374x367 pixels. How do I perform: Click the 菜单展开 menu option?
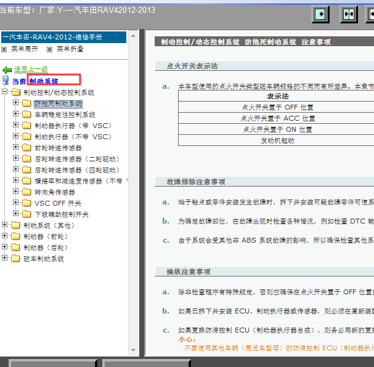pos(25,49)
